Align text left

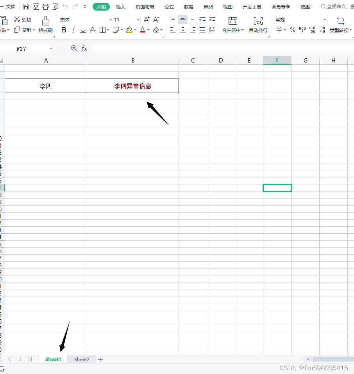pos(173,30)
